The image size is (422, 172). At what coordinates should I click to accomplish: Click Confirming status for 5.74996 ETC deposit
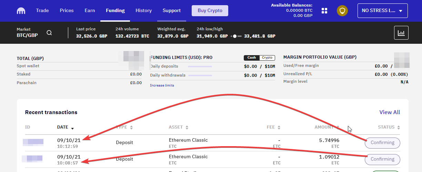(x=382, y=143)
